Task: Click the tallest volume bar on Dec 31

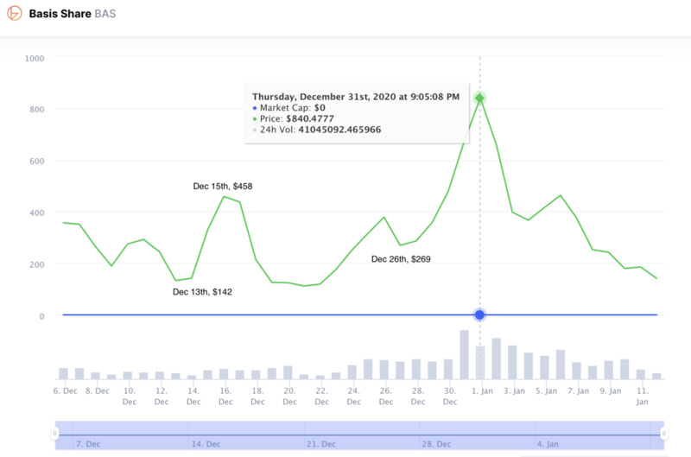Action: coord(464,354)
